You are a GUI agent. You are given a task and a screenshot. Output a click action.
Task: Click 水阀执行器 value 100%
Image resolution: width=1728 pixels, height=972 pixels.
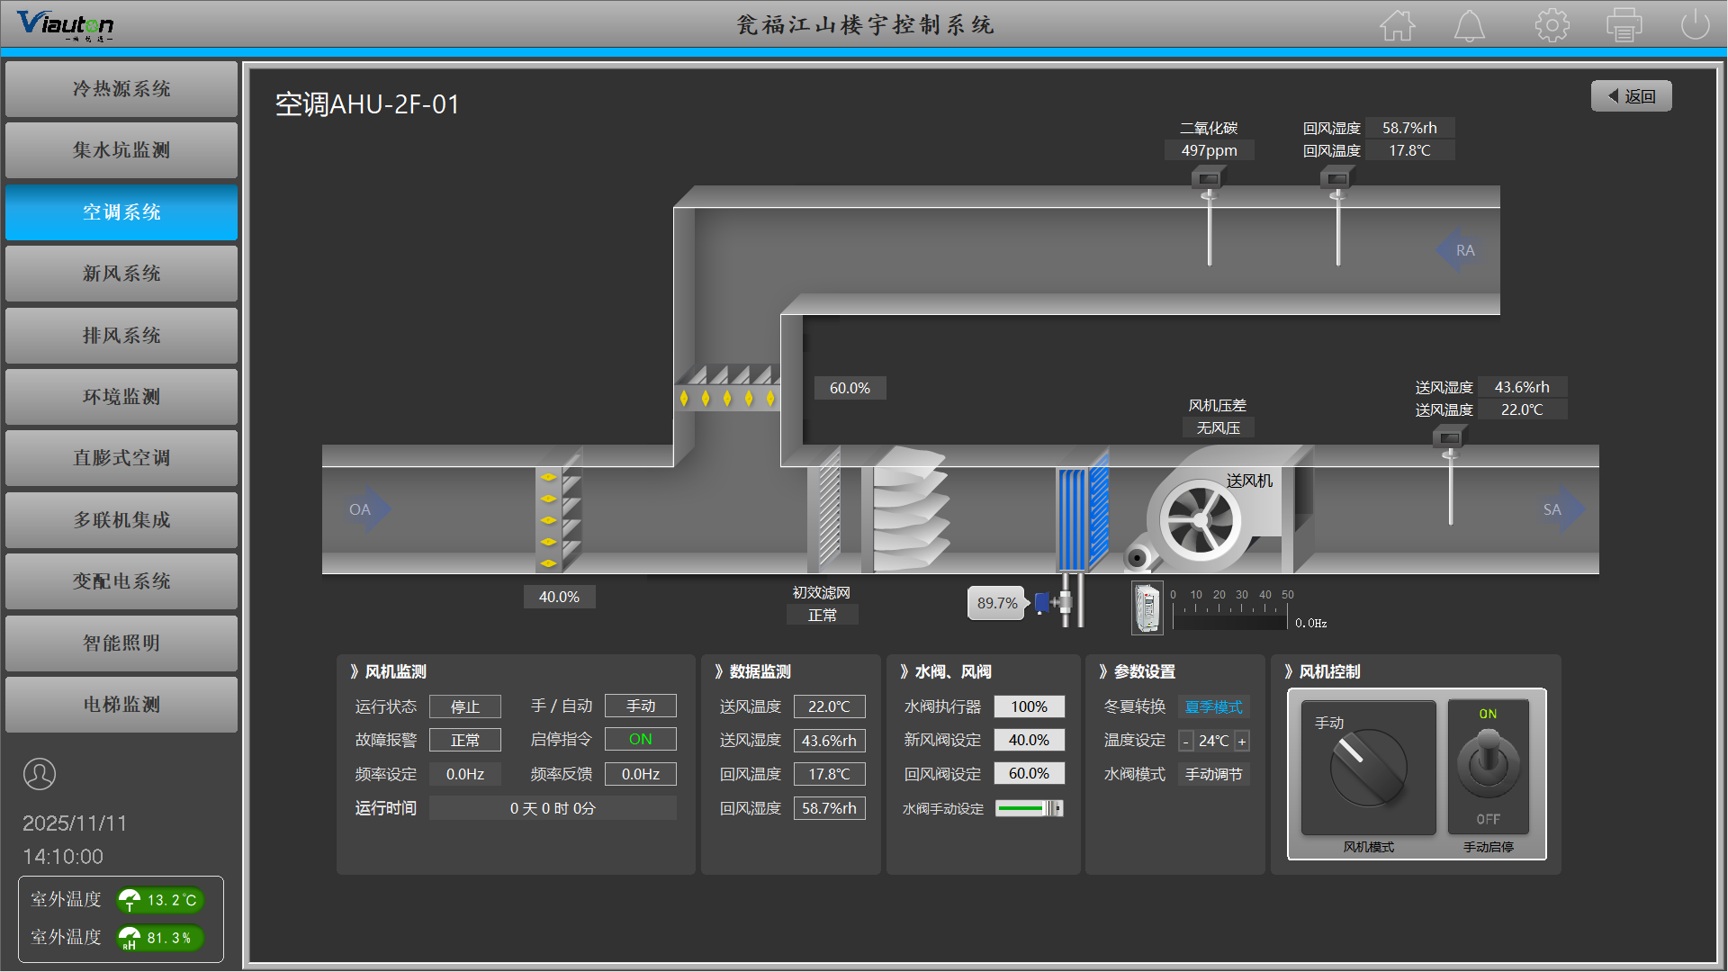[1029, 706]
